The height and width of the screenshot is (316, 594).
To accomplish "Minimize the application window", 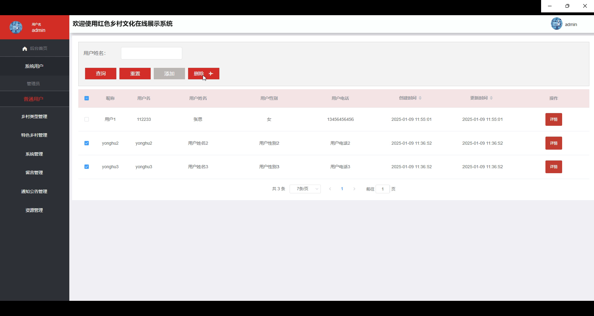I will [x=550, y=6].
